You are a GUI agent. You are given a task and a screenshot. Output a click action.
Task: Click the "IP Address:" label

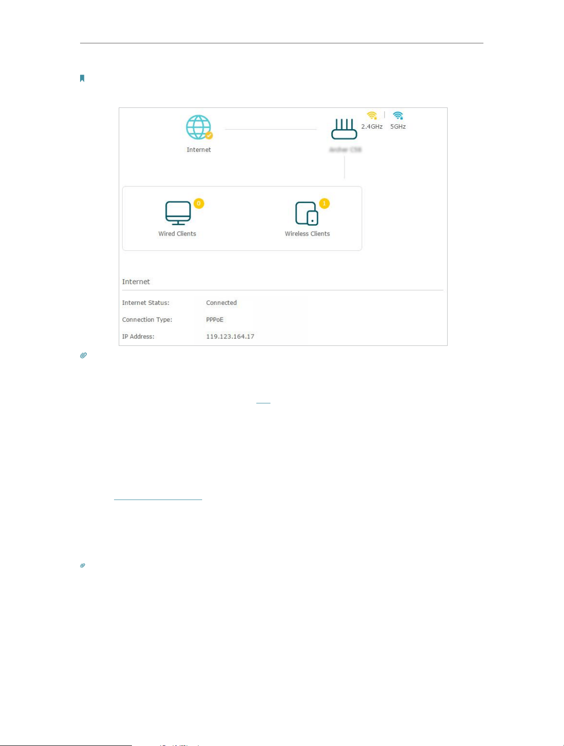click(138, 337)
